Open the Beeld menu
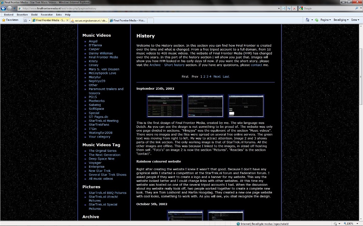 tap(34, 14)
